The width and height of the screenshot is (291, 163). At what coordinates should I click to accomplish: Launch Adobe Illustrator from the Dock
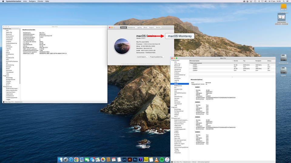[130, 159]
